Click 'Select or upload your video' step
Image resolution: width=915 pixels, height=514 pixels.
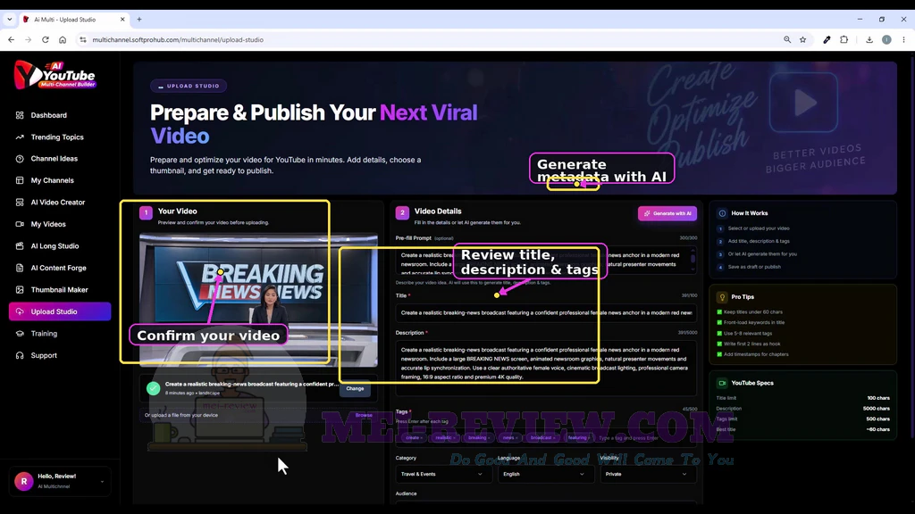pyautogui.click(x=759, y=228)
